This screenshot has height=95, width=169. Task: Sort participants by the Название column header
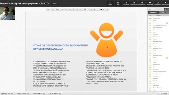[x=158, y=15]
